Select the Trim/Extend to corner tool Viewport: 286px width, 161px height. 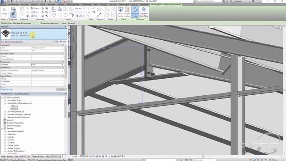pyautogui.click(x=71, y=15)
